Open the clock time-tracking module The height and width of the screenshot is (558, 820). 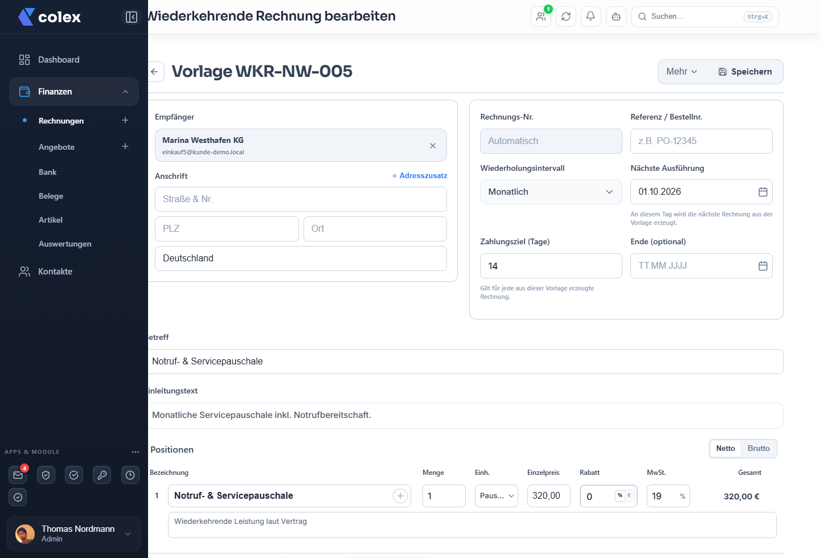[130, 475]
